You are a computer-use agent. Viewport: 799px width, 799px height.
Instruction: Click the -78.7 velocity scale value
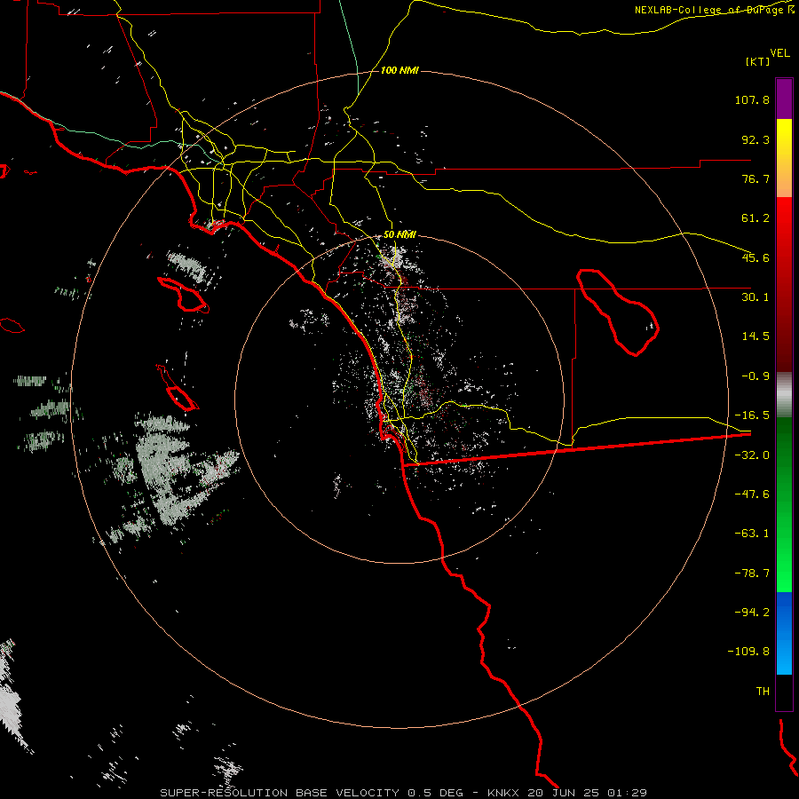coord(752,574)
